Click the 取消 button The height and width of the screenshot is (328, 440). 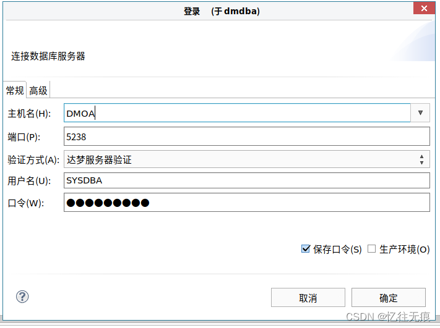308,298
